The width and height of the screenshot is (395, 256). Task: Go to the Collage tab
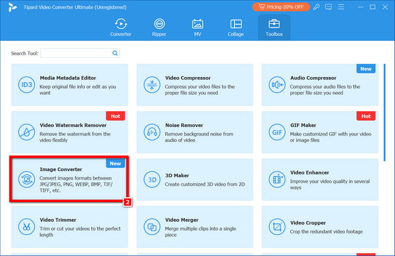236,28
